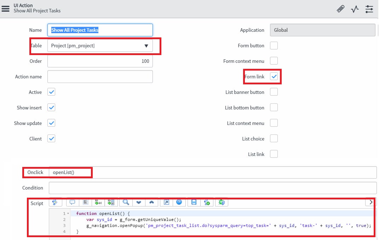Open the hamburger menu next to UI Action
This screenshot has width=379, height=240.
(x=5, y=9)
